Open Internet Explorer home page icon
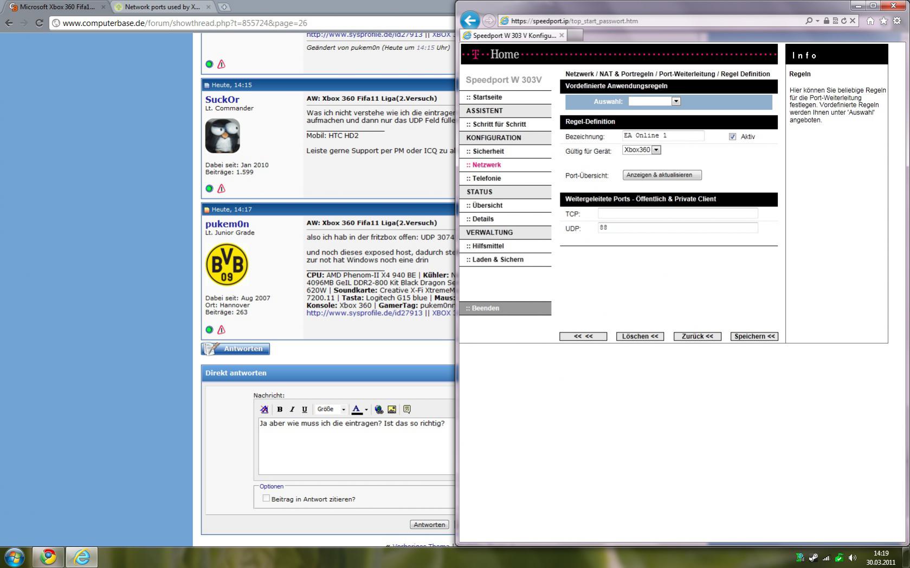Screen dimensions: 910x568 pyautogui.click(x=870, y=21)
